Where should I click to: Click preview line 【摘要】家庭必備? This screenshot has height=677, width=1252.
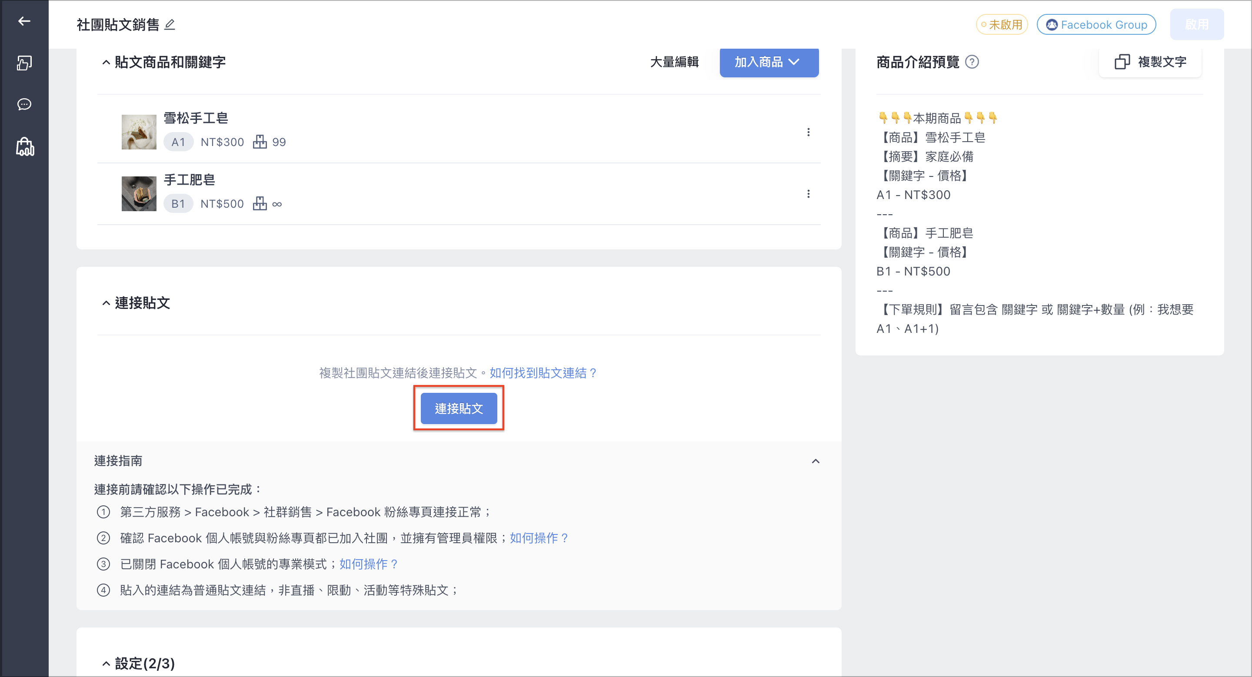point(925,156)
